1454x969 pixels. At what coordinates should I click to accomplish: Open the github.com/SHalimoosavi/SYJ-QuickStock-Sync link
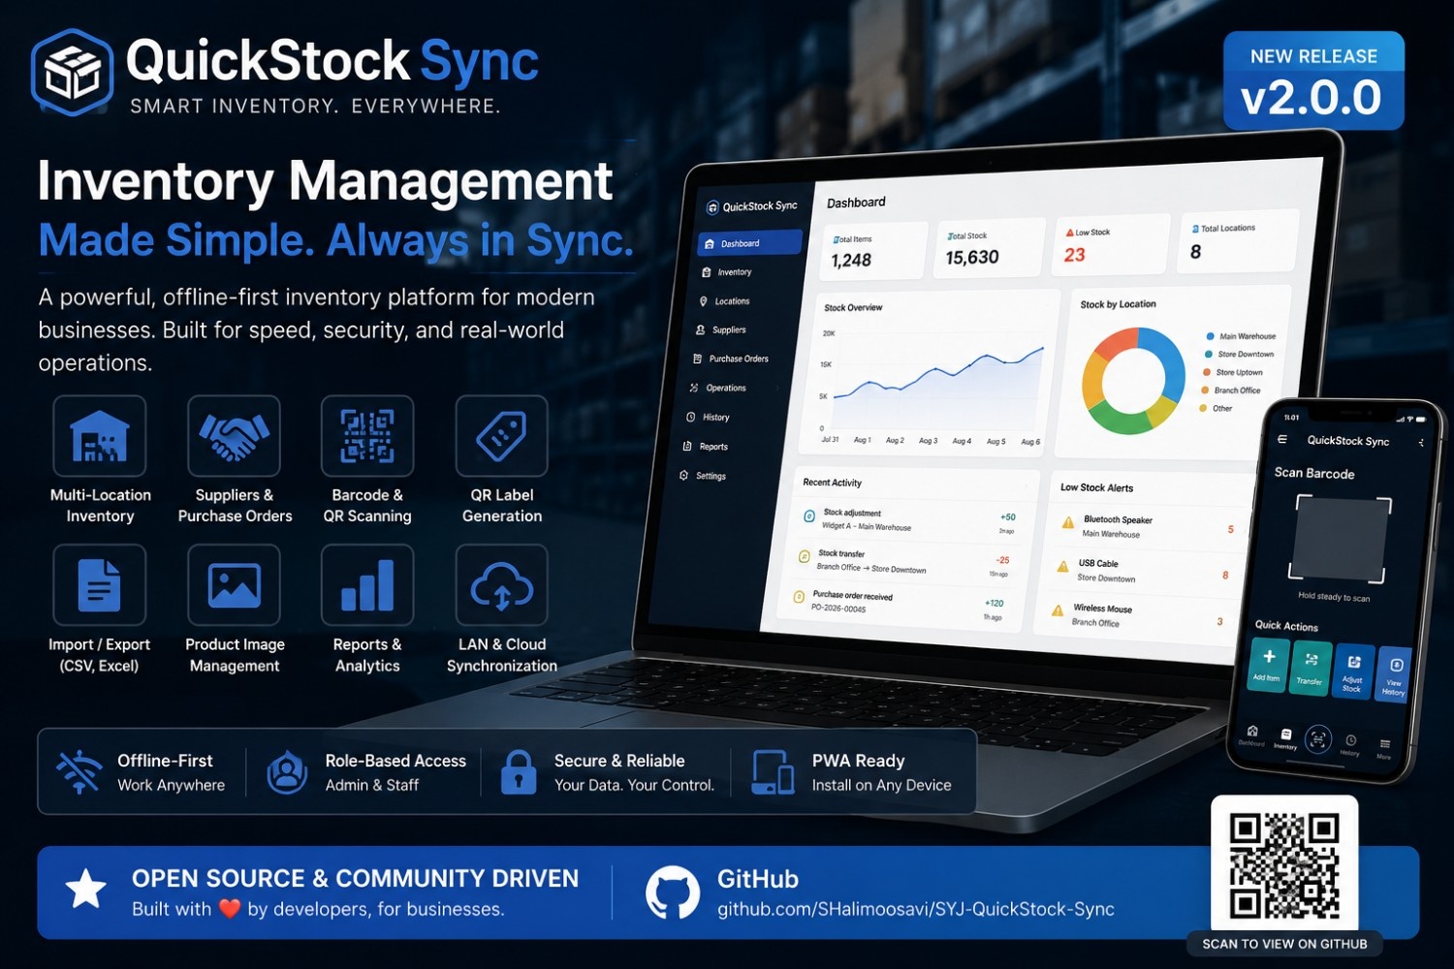click(915, 909)
